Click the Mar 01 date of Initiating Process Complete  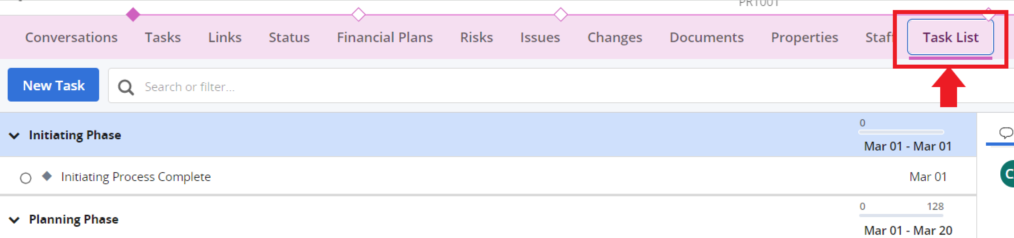tap(928, 177)
